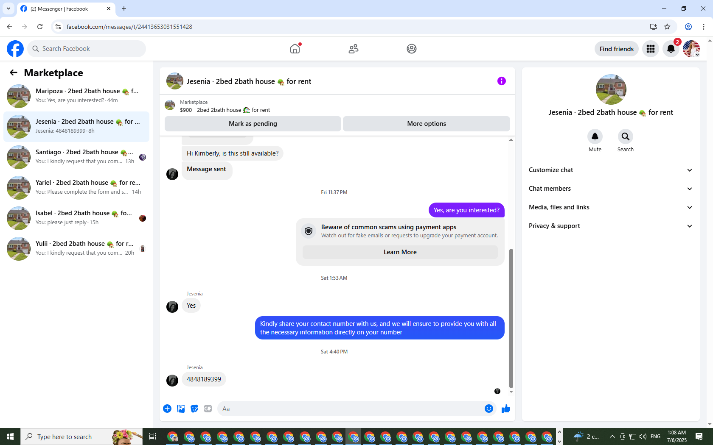Click the phone number message 4848189399
This screenshot has height=445, width=713.
click(x=204, y=379)
